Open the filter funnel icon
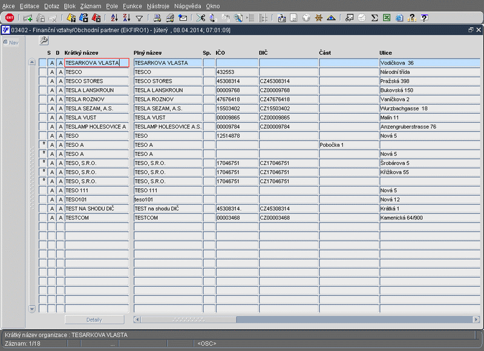Viewport: 484px width, 351px height. [139, 19]
